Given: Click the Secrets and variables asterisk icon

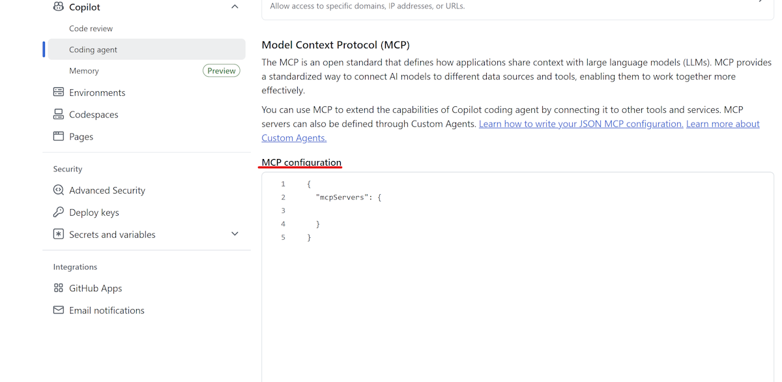Looking at the screenshot, I should click(x=59, y=235).
